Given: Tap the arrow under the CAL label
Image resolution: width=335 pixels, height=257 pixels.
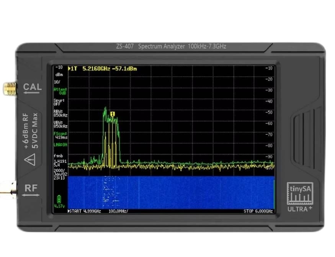Looking at the screenshot, I should pyautogui.click(x=32, y=93).
